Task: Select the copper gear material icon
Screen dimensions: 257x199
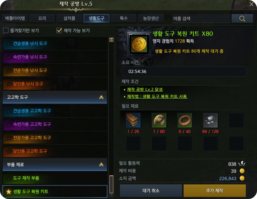Action: [x=184, y=120]
